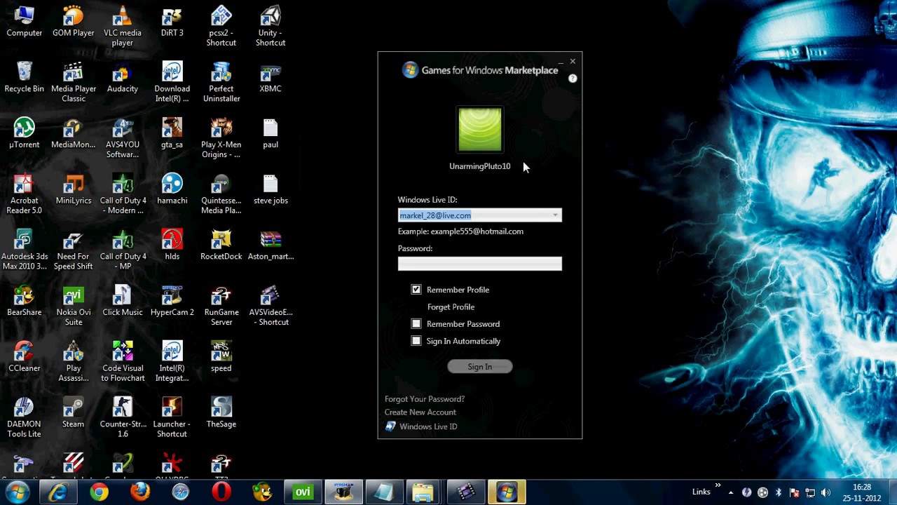Uncheck the Remember Profile checkbox
The width and height of the screenshot is (897, 505).
click(x=416, y=290)
